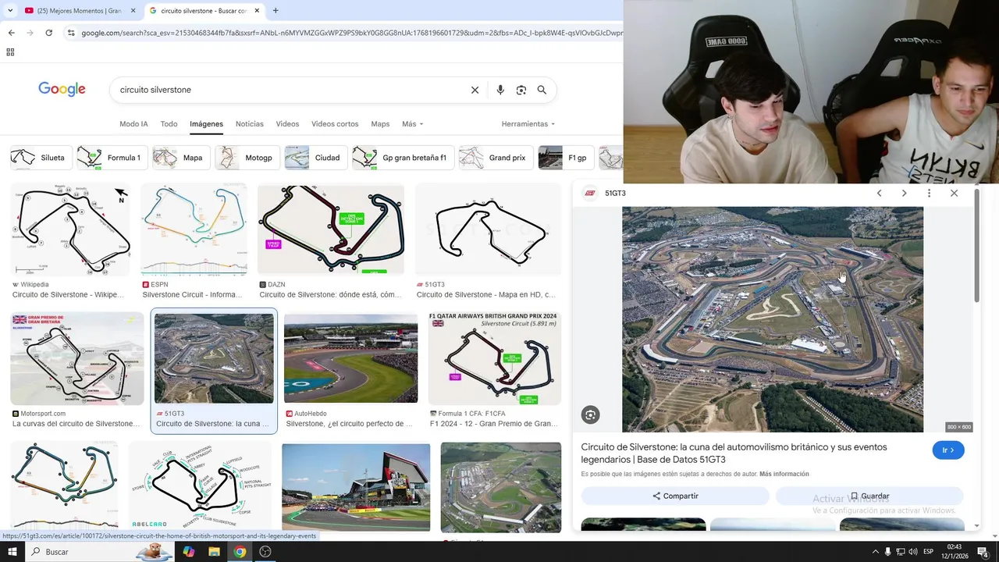Show previous image in preview panel

(879, 194)
